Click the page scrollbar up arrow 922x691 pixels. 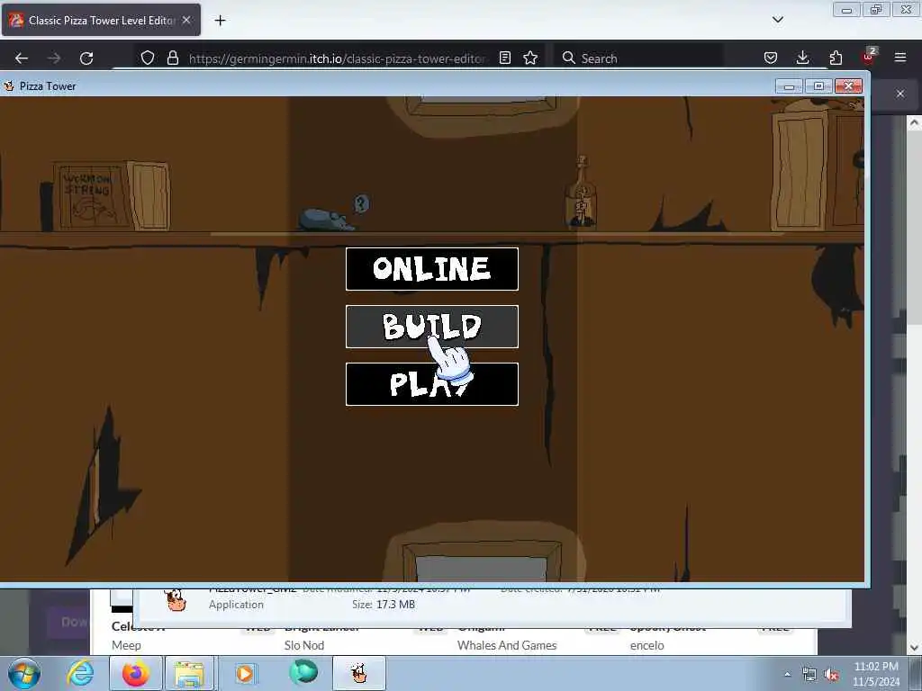coord(914,123)
